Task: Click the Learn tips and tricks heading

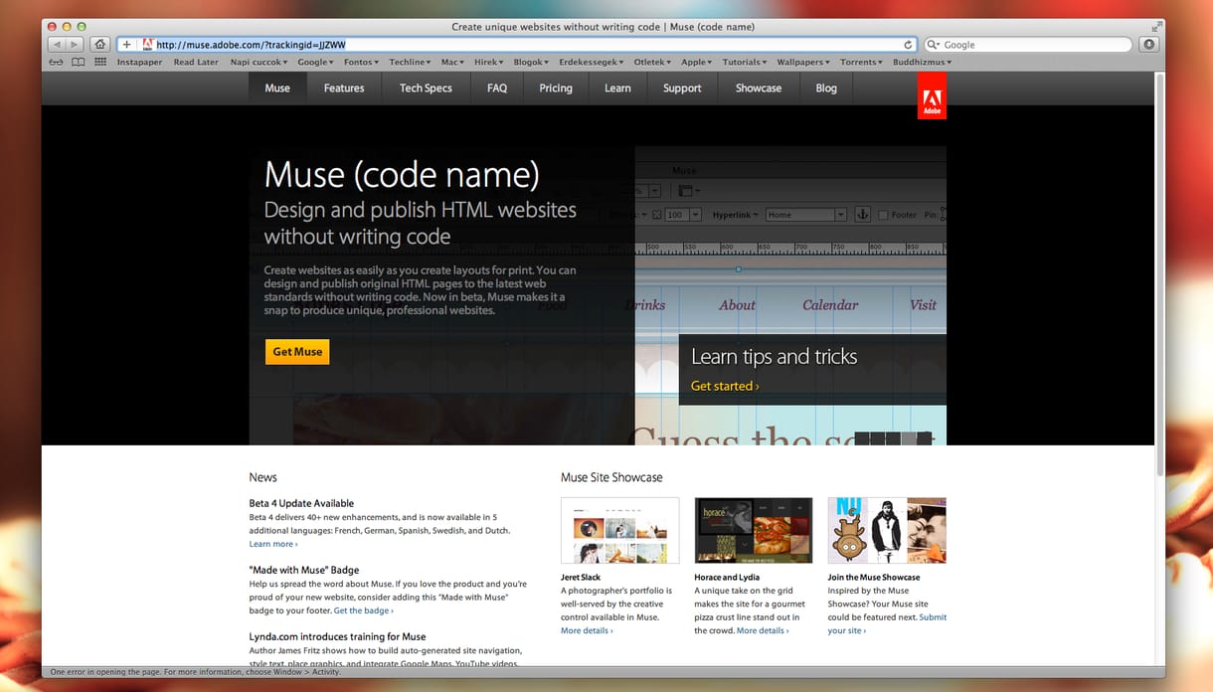Action: click(774, 357)
